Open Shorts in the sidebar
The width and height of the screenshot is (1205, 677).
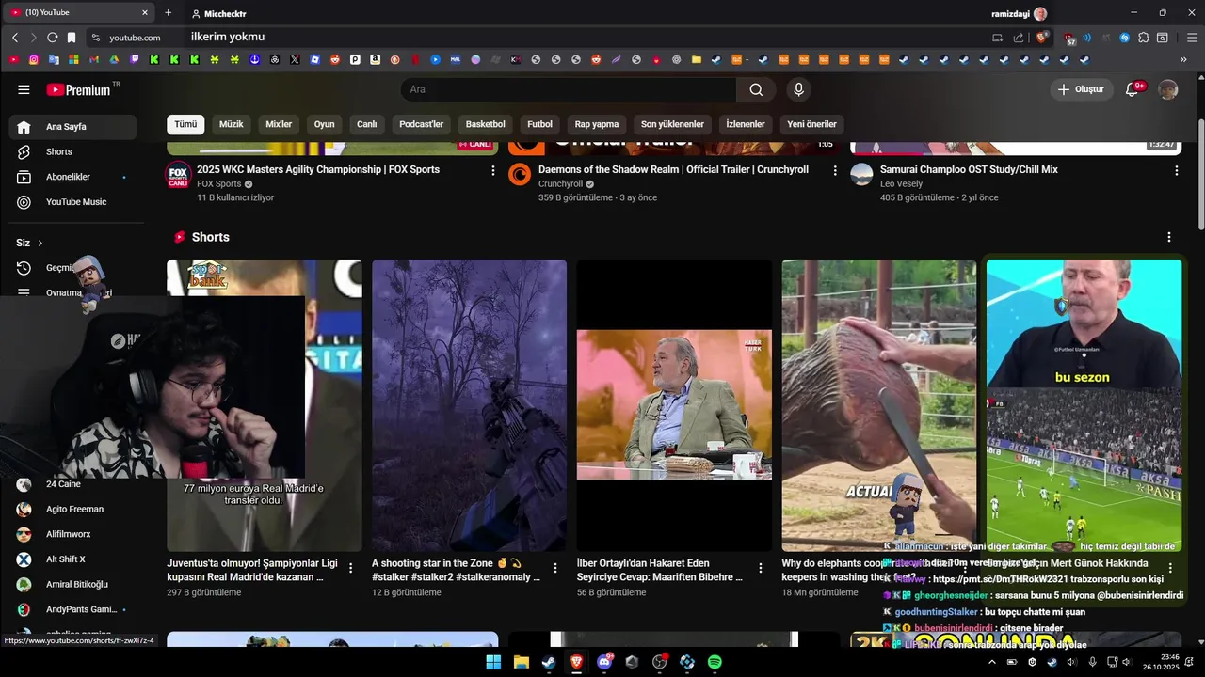tap(72, 152)
